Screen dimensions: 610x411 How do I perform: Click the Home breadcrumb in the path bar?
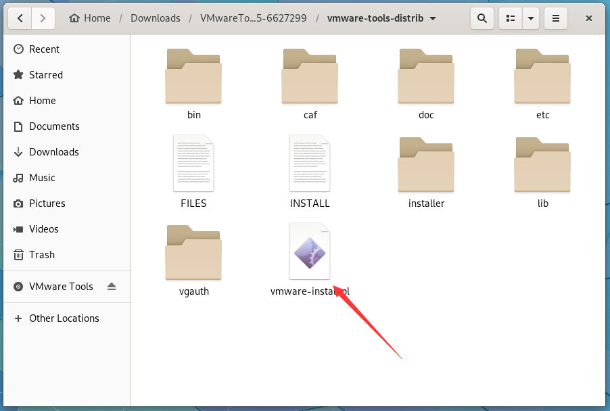[90, 18]
